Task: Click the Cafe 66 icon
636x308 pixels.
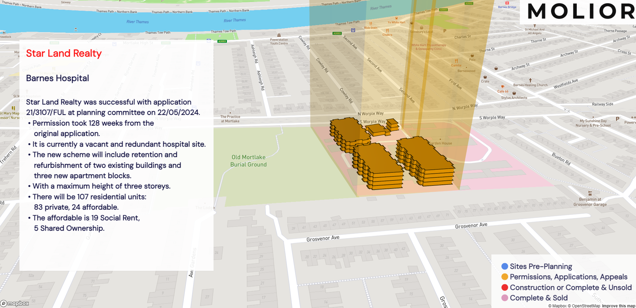Action: 503,87
